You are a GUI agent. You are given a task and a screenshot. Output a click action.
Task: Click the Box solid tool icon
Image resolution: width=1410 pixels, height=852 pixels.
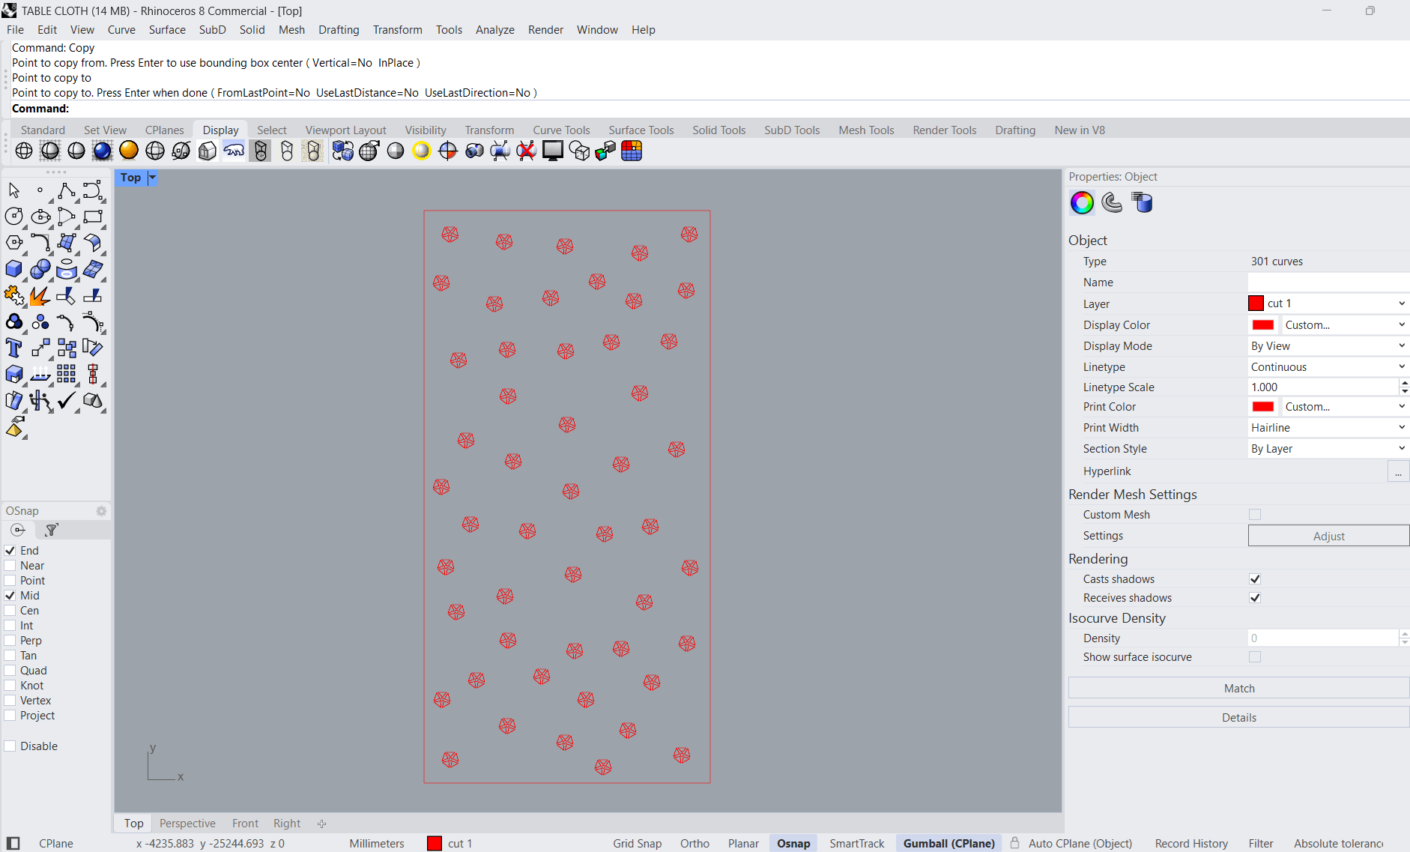[x=13, y=269]
